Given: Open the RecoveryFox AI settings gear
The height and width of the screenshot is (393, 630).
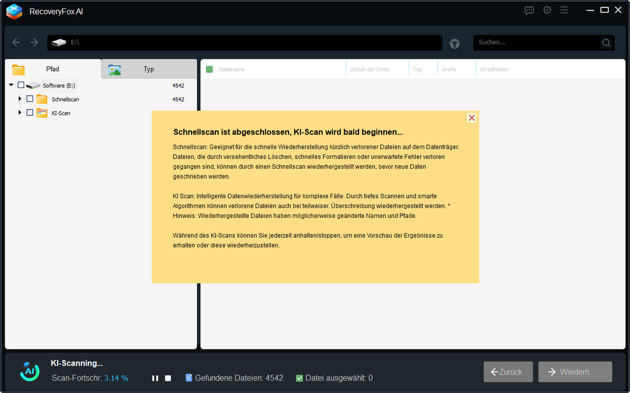Looking at the screenshot, I should pyautogui.click(x=547, y=10).
